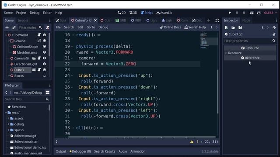280x157 pixels.
Task: Toggle visibility of CameraGi node
Action: tap(45, 58)
